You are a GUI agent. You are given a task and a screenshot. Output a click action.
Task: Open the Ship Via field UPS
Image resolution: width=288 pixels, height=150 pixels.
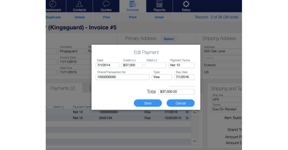click(x=226, y=99)
